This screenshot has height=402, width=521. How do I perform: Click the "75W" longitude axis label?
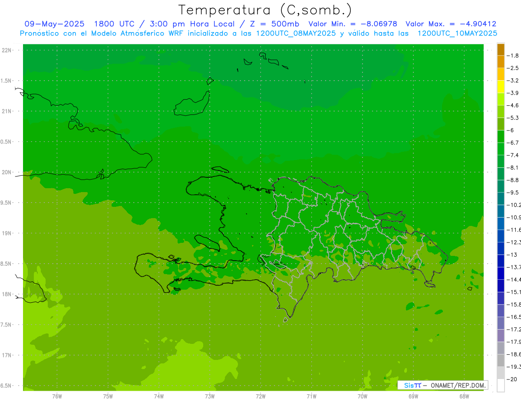pos(108,396)
